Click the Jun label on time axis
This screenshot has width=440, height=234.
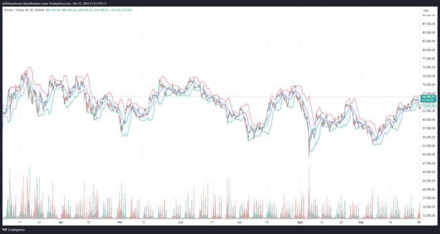(180, 222)
